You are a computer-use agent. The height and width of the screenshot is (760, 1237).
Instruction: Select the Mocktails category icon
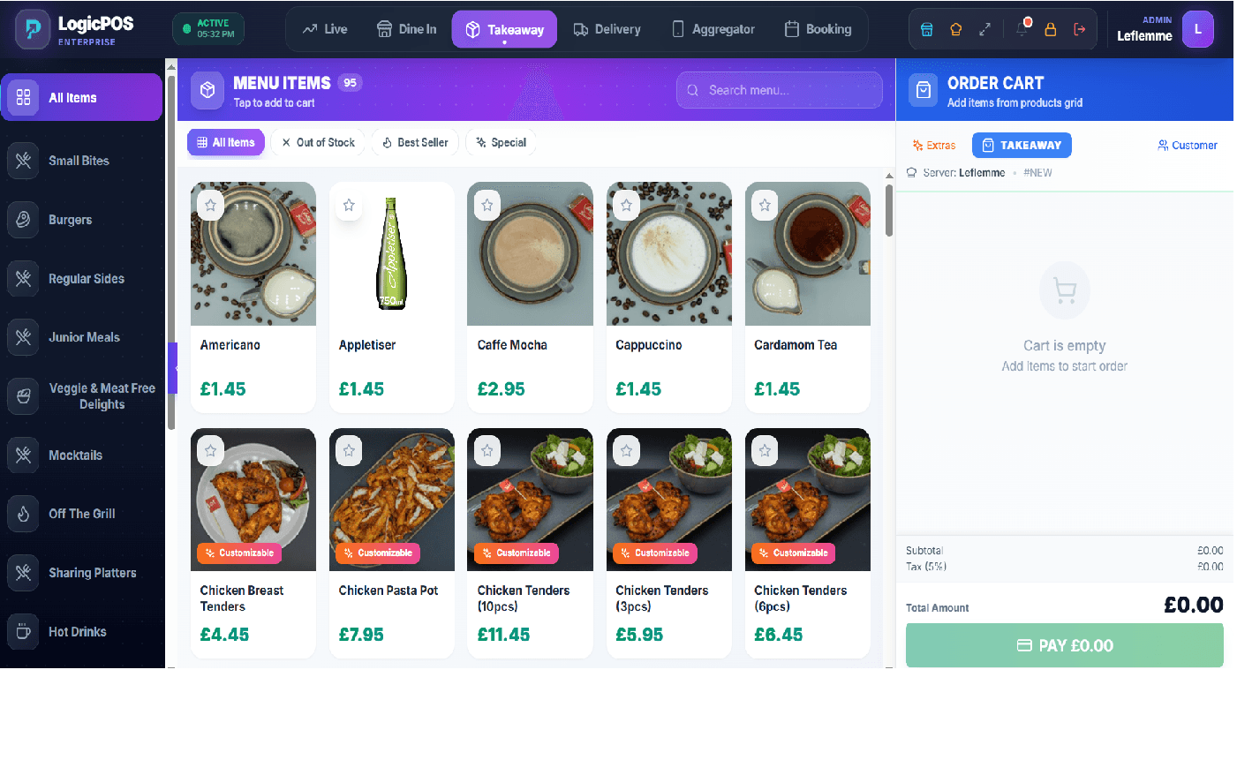(23, 455)
